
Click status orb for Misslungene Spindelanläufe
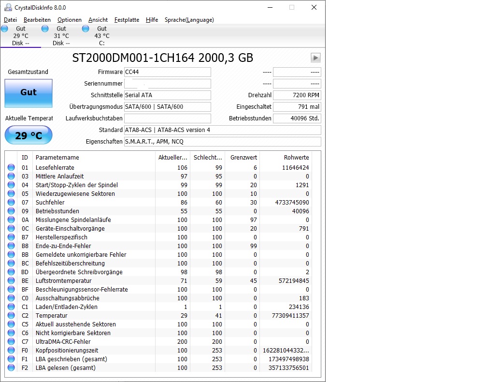pos(11,220)
